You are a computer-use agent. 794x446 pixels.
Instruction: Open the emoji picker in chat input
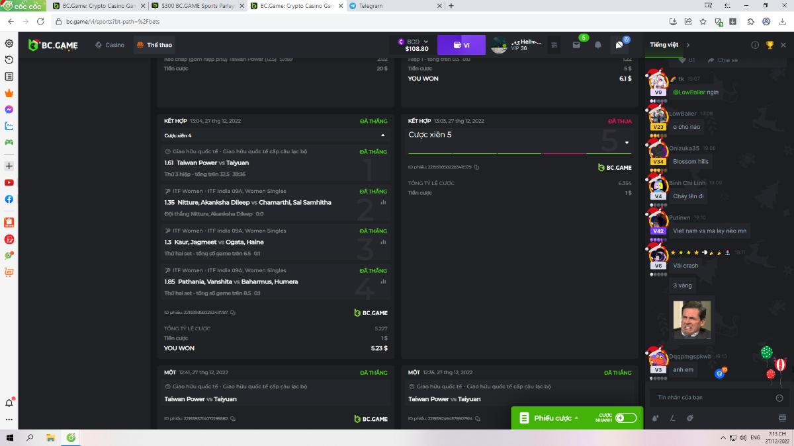point(779,398)
